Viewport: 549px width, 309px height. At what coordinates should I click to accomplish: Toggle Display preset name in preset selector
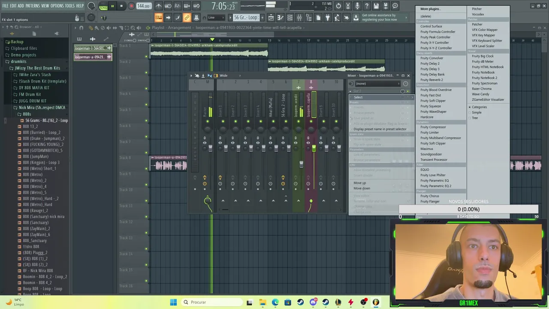pos(380,129)
